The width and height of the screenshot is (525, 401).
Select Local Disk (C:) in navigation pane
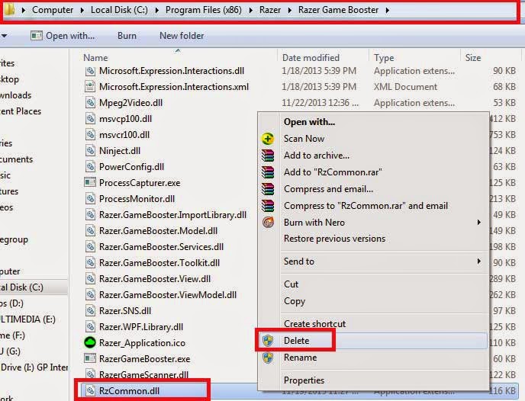[21, 287]
